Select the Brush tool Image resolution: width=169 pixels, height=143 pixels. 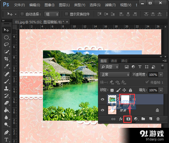(x=6, y=81)
